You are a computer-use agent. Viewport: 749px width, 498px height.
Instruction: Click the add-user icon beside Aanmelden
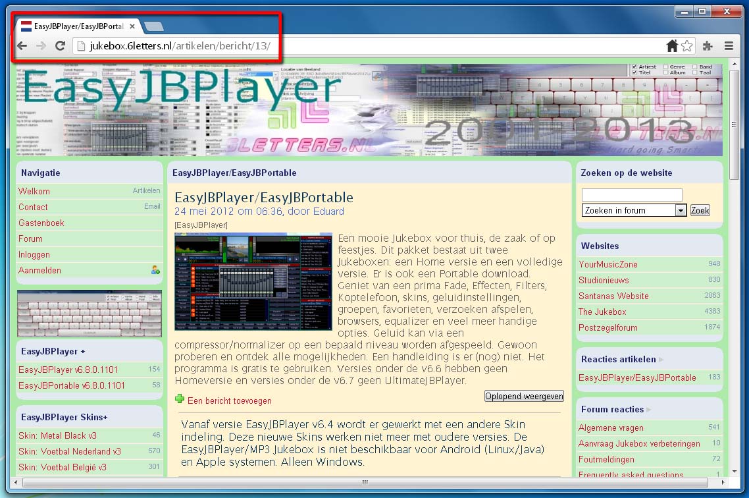(x=155, y=270)
